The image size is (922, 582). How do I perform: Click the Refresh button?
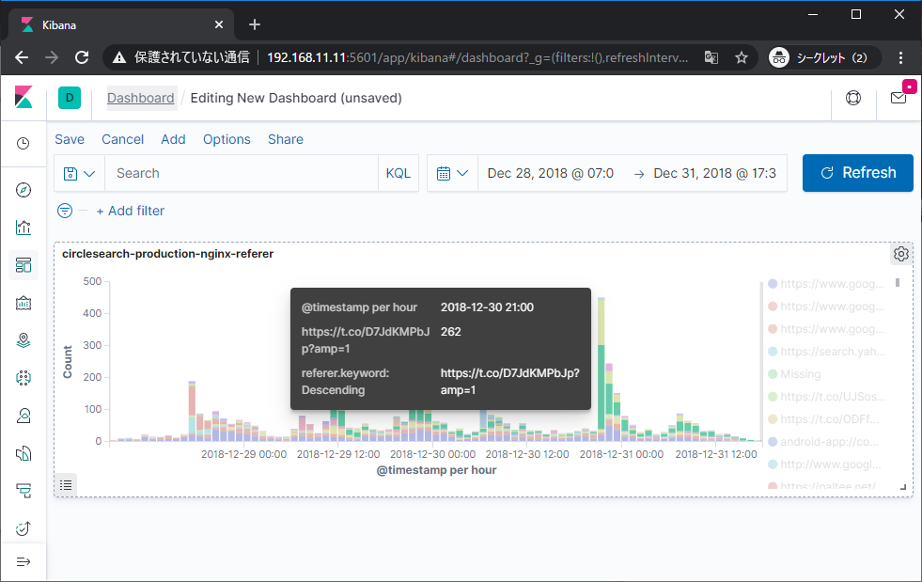[857, 173]
